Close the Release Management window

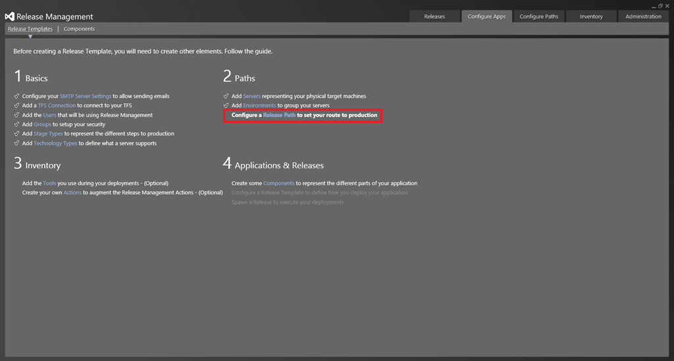click(667, 6)
